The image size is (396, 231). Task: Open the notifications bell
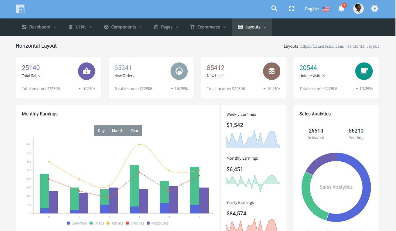[x=341, y=9]
